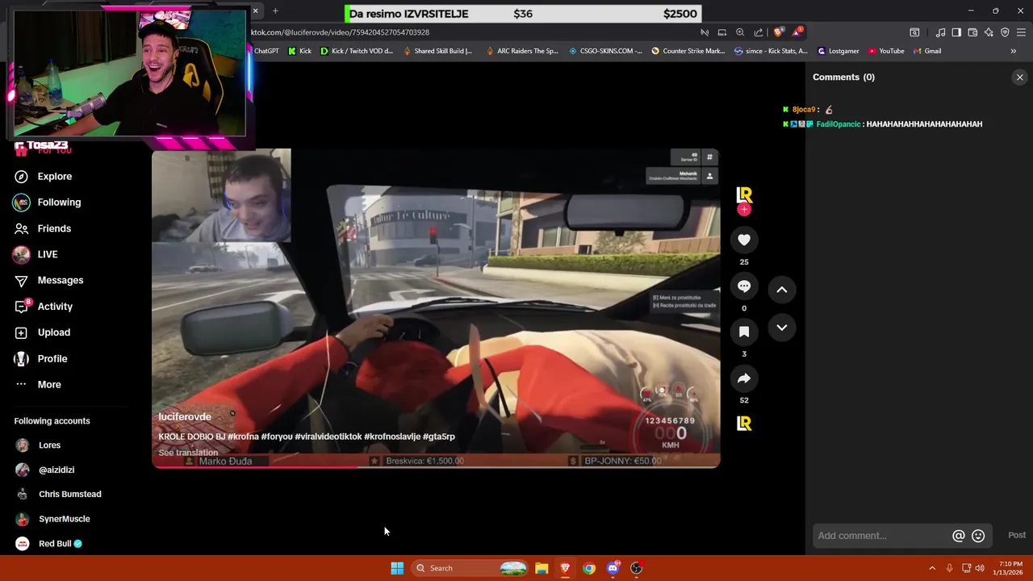Open CSGO-SKINS.COM bookmark
Screen dimensions: 1033x581
click(605, 51)
